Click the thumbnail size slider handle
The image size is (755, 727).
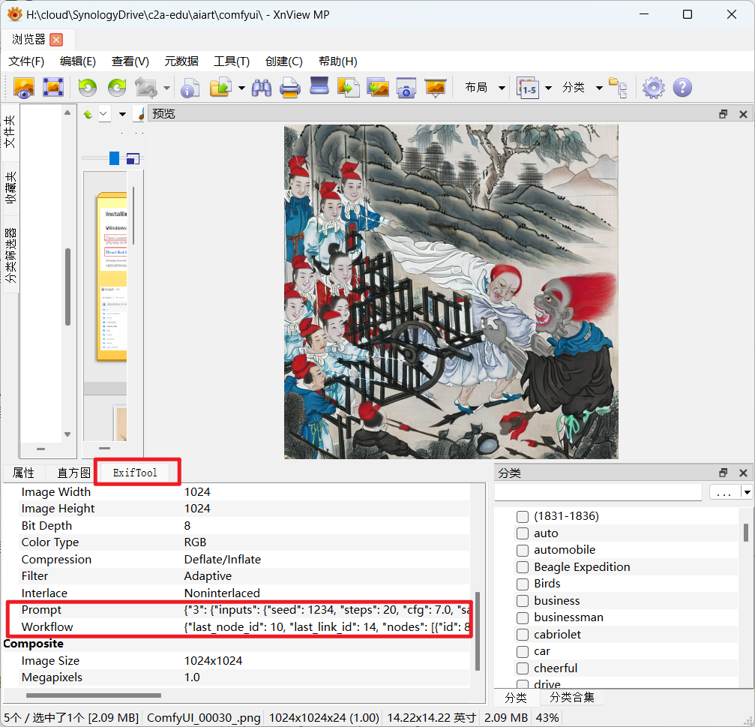coord(114,158)
